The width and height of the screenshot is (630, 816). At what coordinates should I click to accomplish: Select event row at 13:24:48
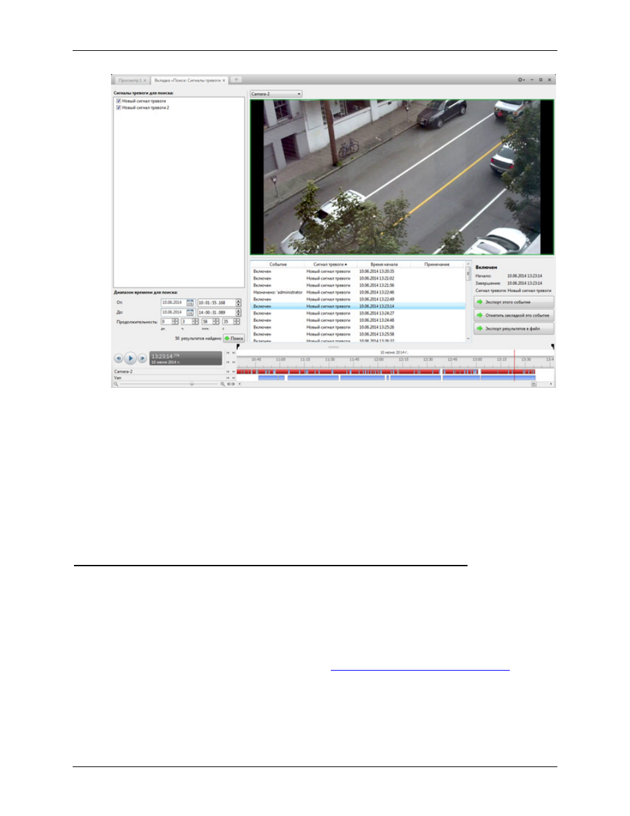point(358,320)
